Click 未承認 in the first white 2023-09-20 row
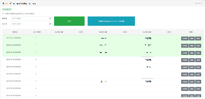 point(185,60)
